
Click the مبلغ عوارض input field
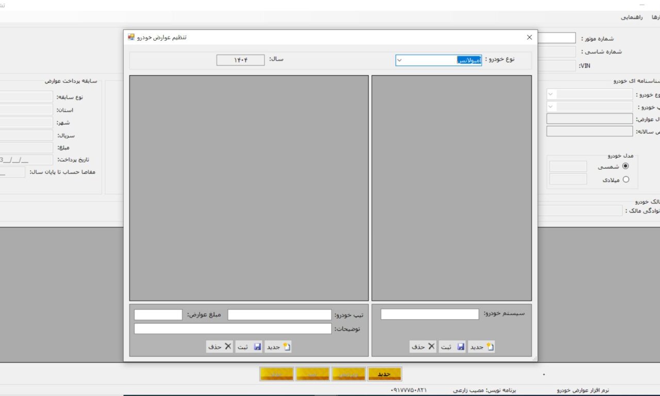[158, 315]
